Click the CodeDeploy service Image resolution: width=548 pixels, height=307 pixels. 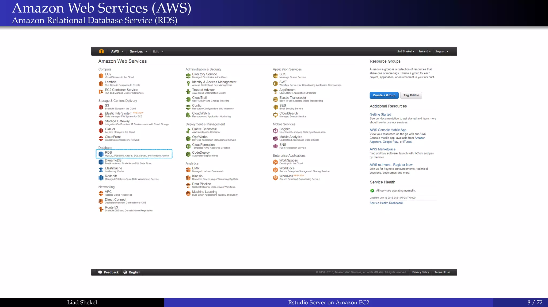tap(202, 154)
